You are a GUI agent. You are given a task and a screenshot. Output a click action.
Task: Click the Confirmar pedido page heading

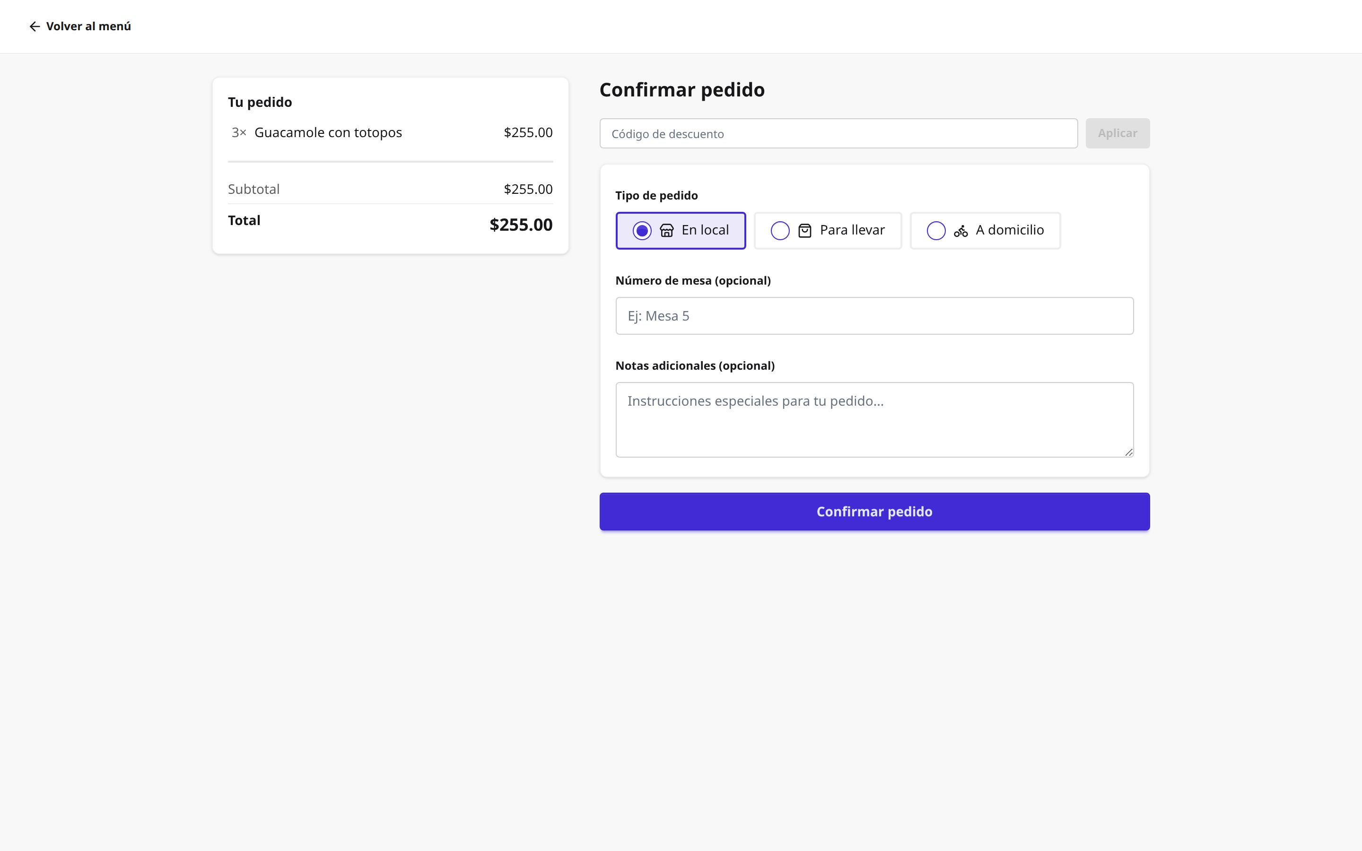682,90
